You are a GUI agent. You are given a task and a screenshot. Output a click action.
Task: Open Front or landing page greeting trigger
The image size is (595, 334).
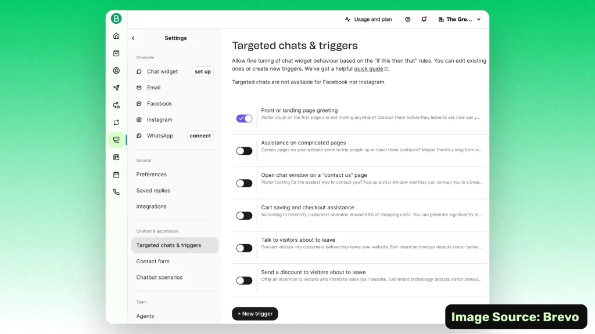click(299, 111)
